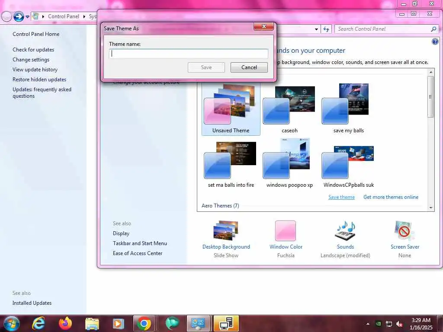Open the address bar dropdown arrow

pyautogui.click(x=316, y=29)
